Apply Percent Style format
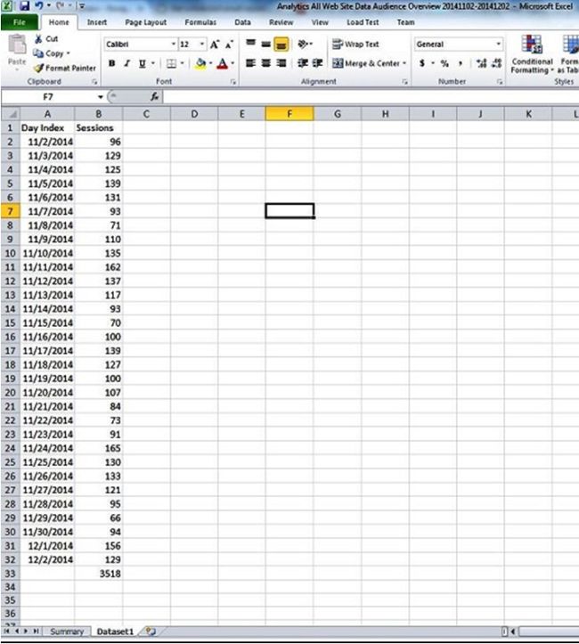Screen dimensions: 579x644 coord(444,63)
